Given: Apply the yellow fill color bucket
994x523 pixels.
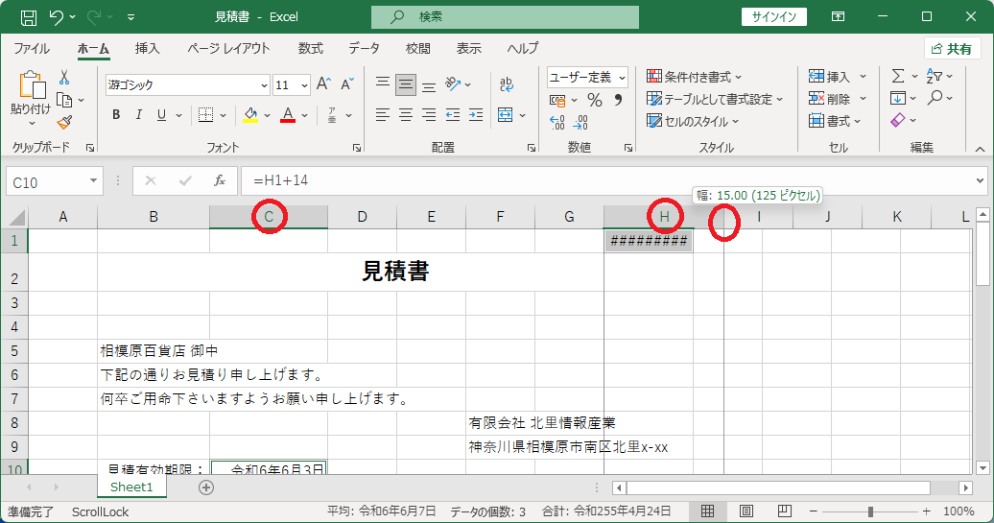Looking at the screenshot, I should point(250,115).
